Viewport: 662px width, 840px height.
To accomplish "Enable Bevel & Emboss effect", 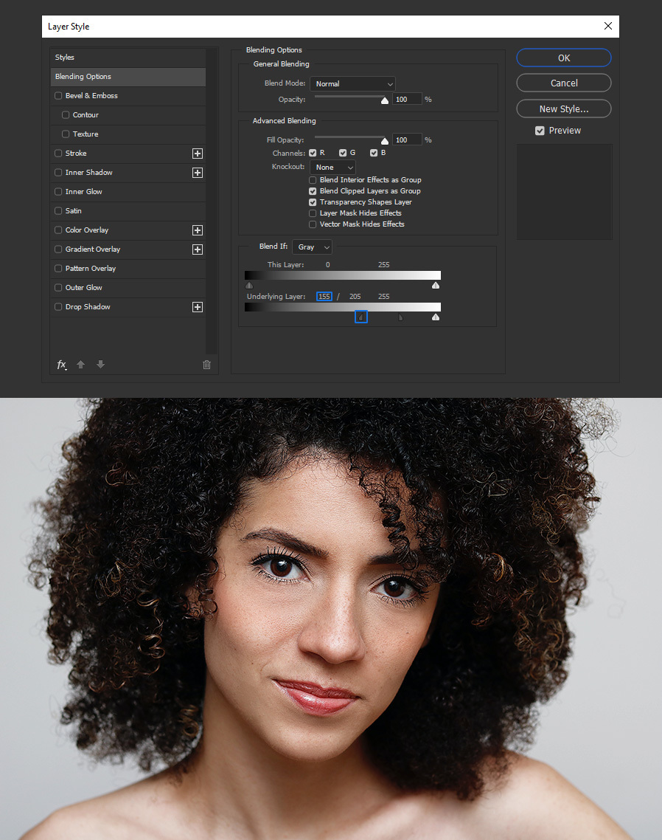I will point(58,96).
